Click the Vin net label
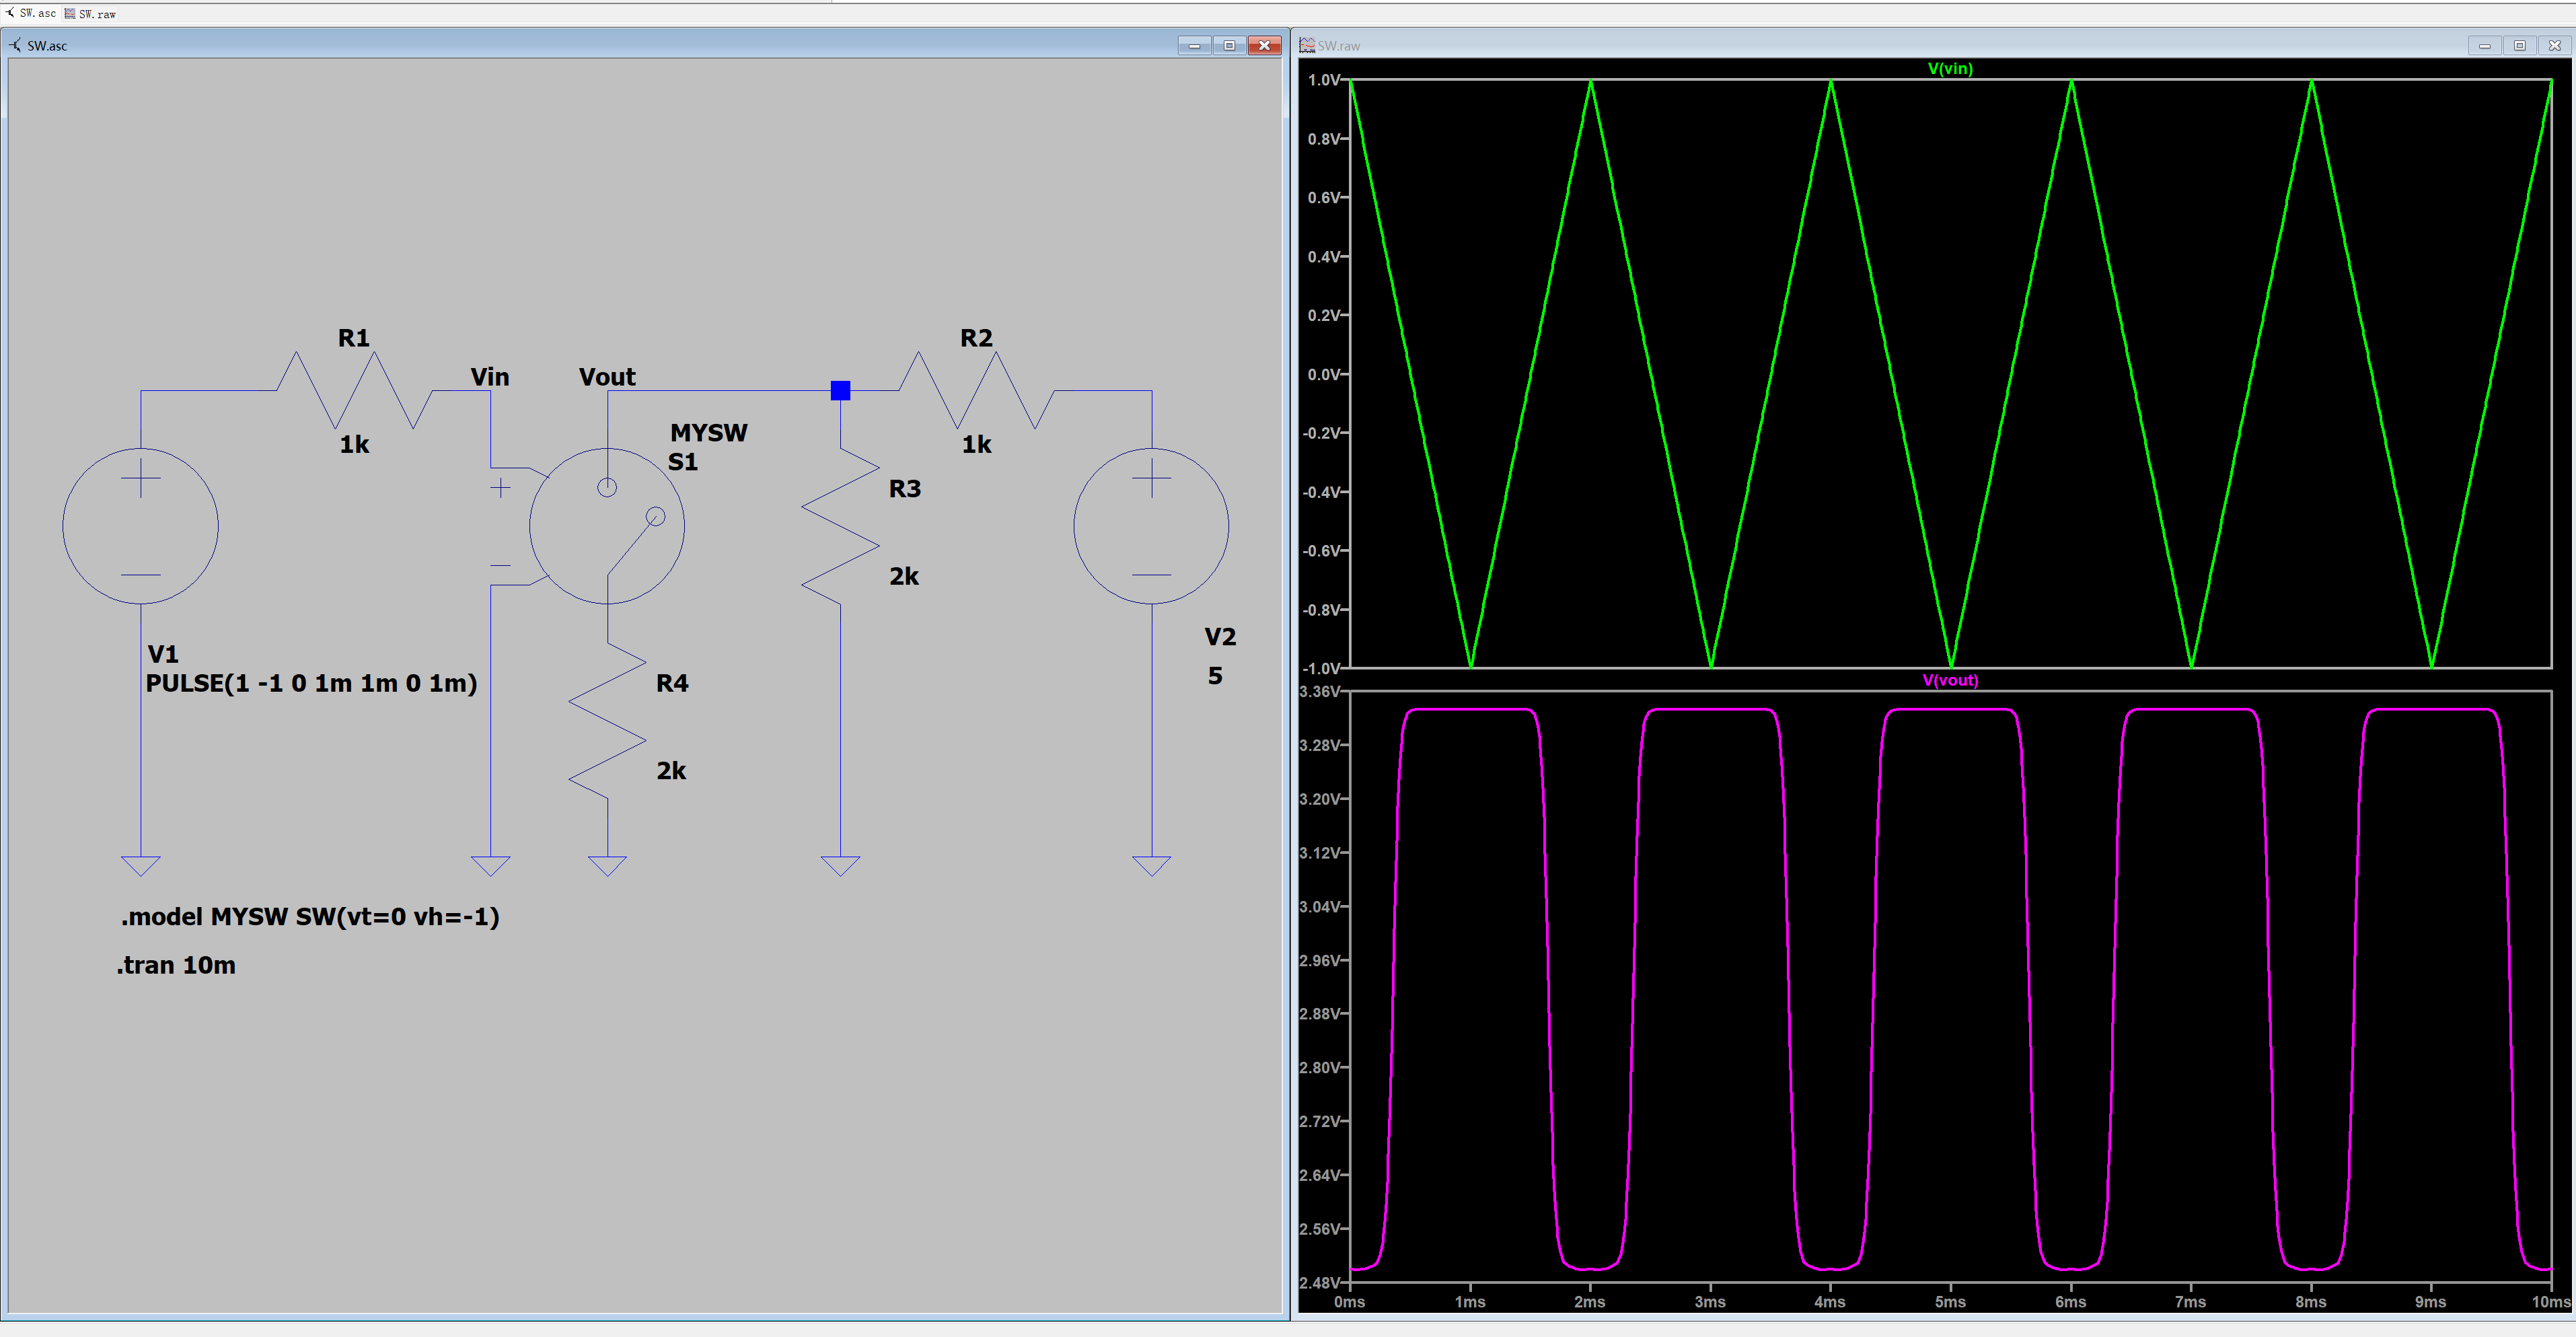Viewport: 2576px width, 1337px height. point(490,377)
